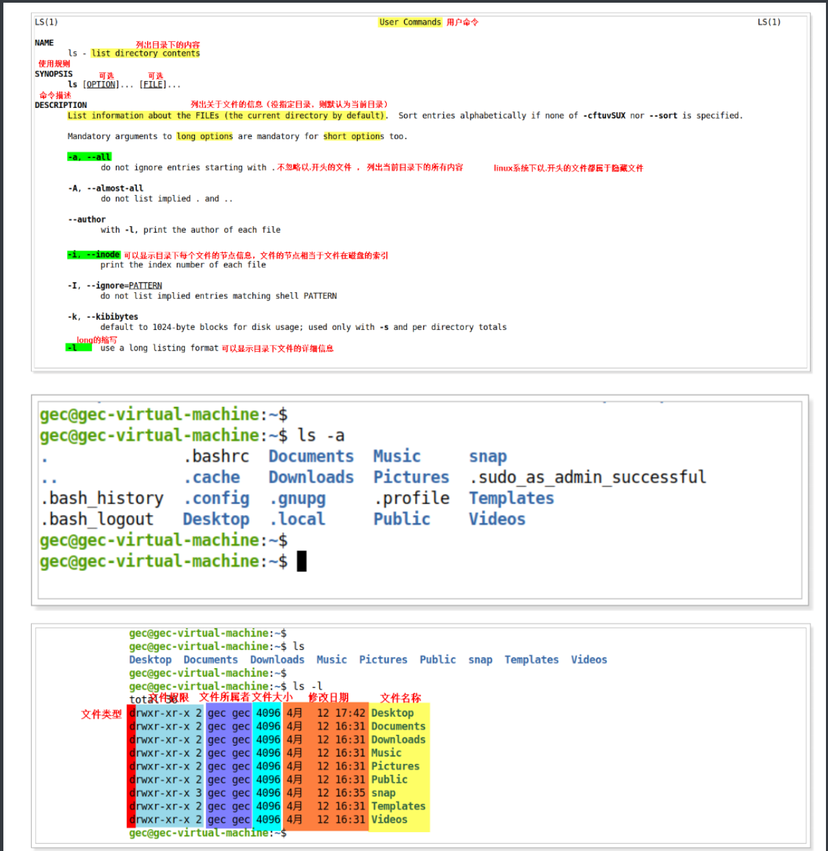Click "Videos" in the ls -a output

(497, 519)
